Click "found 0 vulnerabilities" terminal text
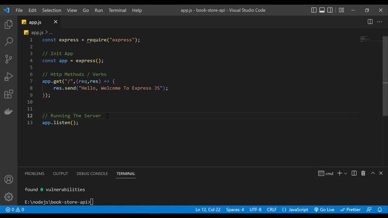Image resolution: width=388 pixels, height=218 pixels. click(55, 190)
